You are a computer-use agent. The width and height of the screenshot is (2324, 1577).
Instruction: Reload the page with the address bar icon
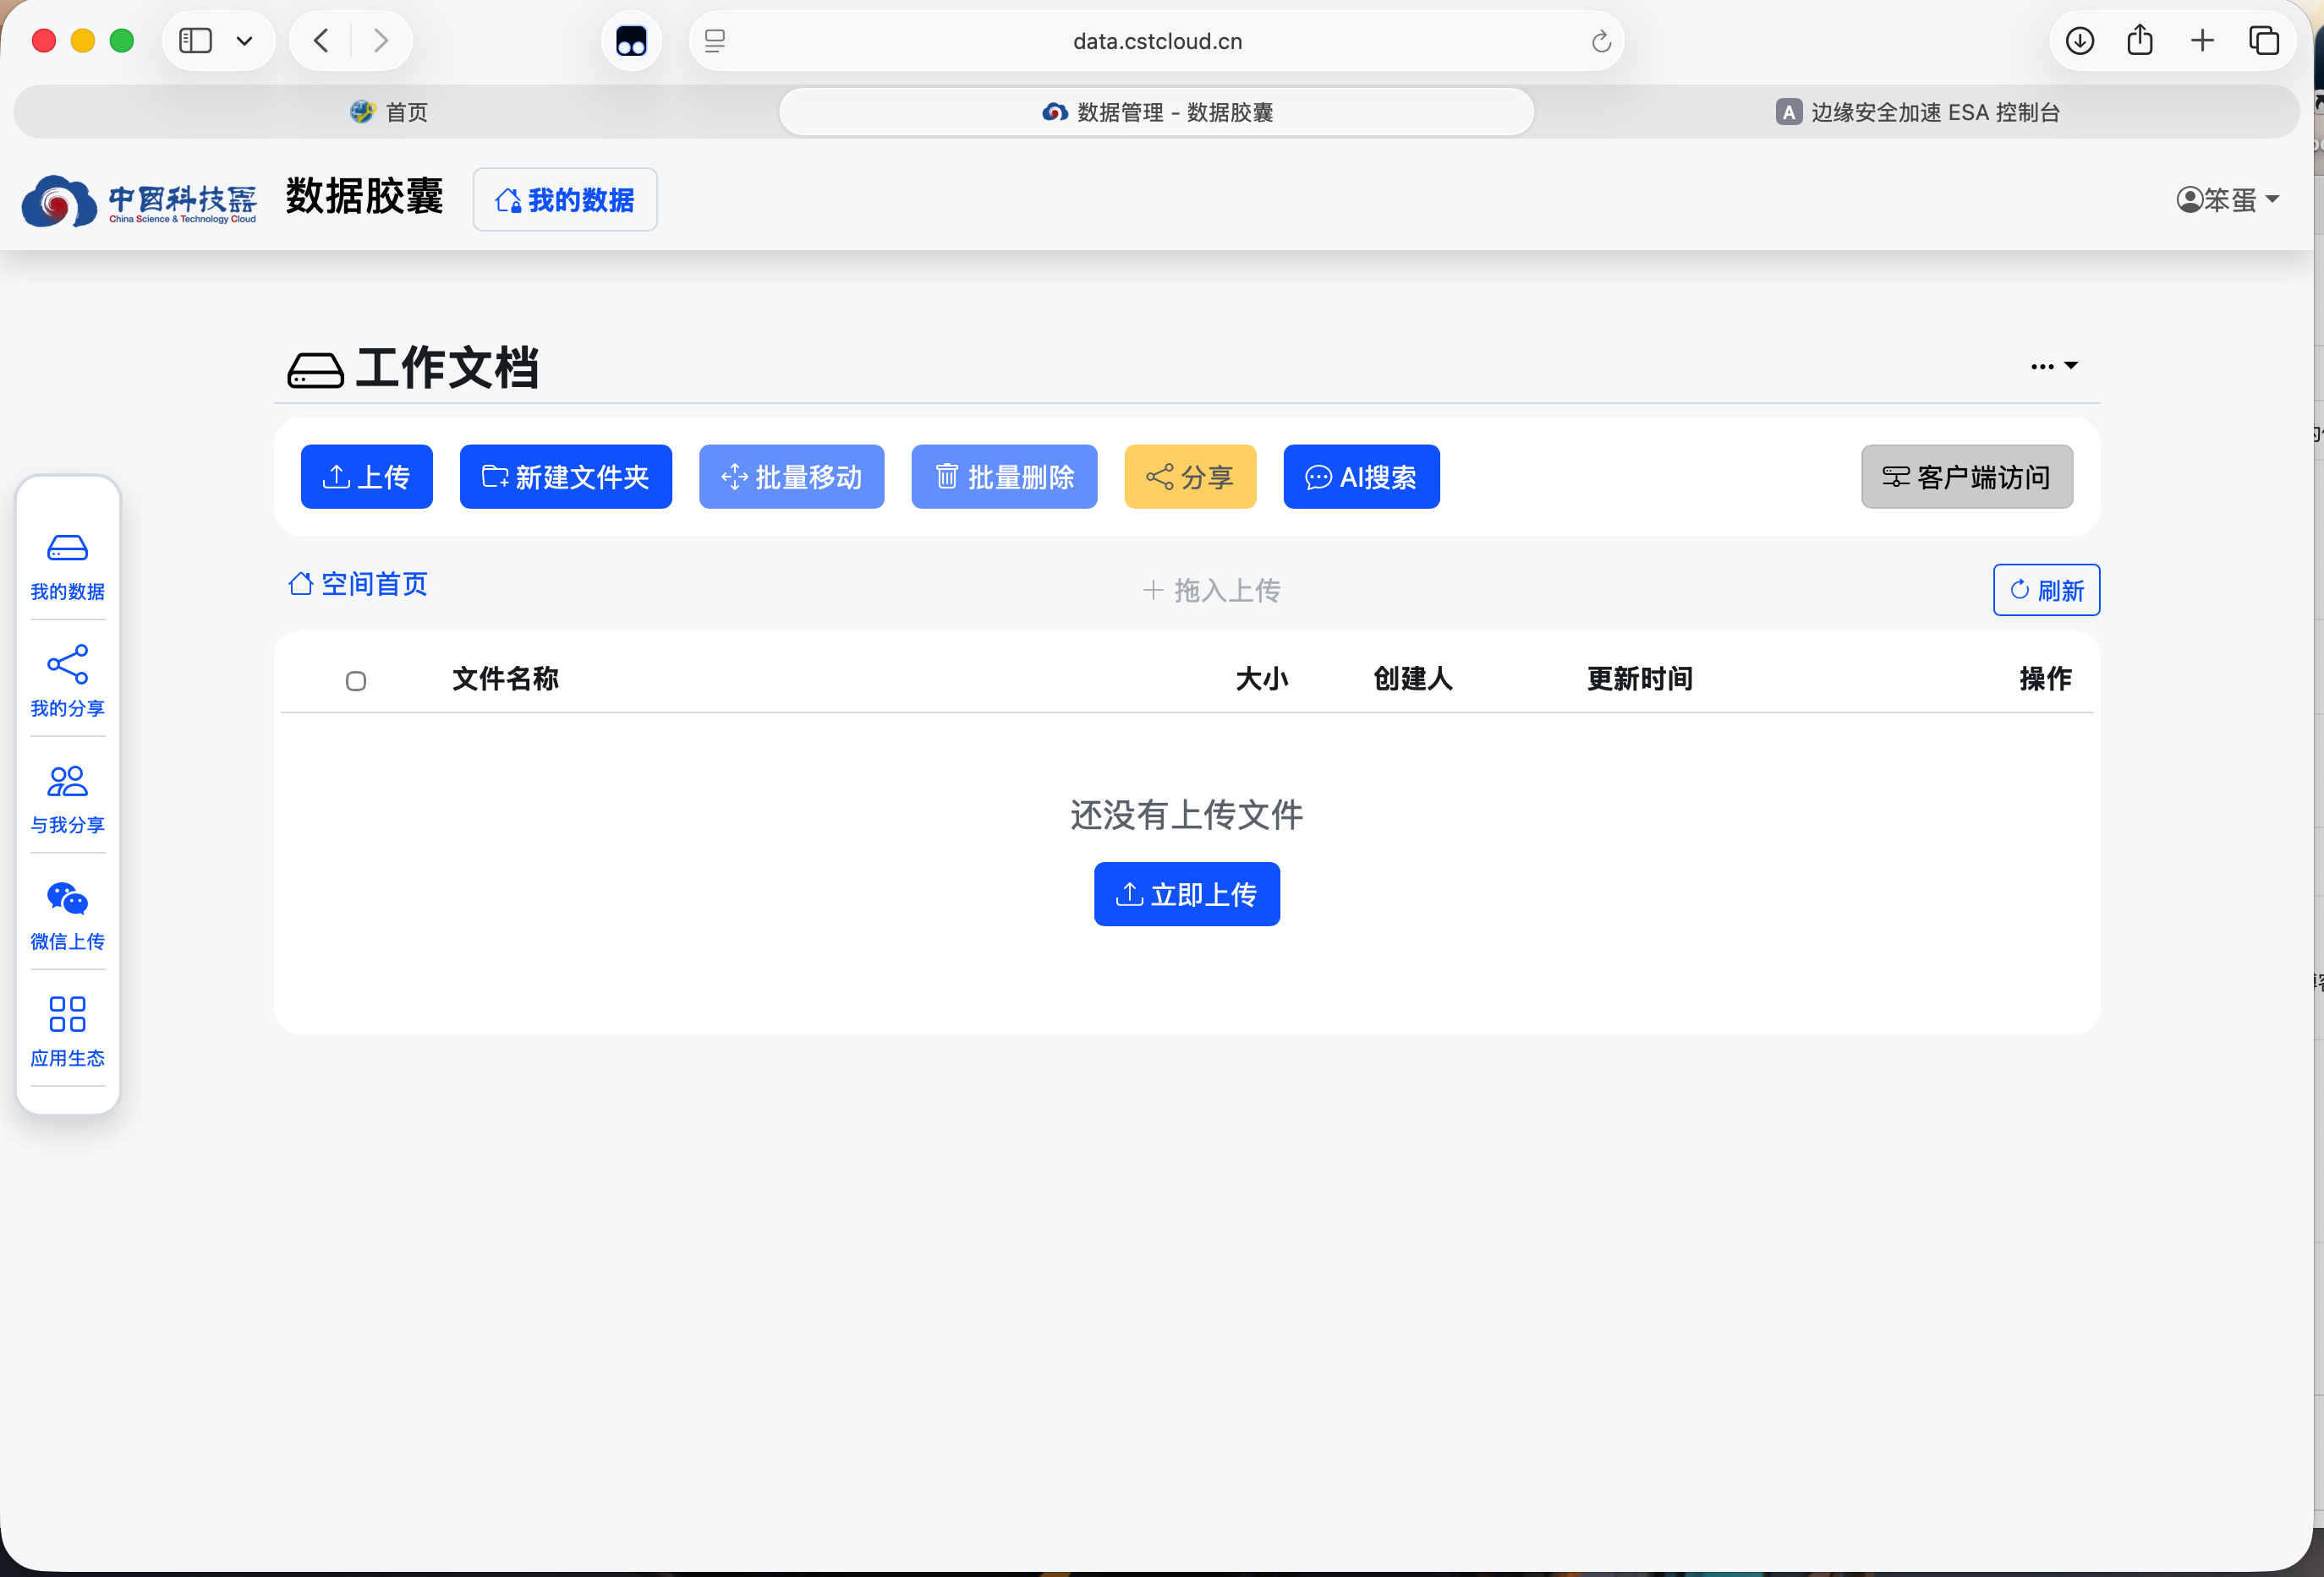click(x=1601, y=41)
